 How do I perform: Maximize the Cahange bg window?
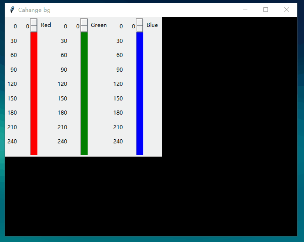[x=266, y=10]
